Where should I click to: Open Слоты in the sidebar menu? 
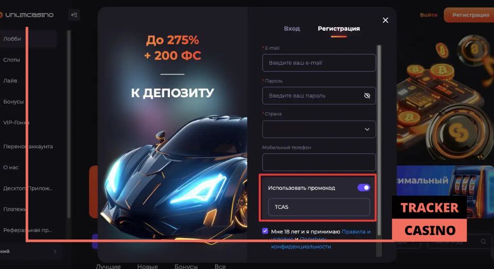tap(12, 60)
